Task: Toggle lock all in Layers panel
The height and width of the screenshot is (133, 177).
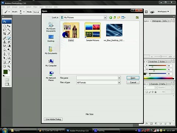Action: (156, 92)
